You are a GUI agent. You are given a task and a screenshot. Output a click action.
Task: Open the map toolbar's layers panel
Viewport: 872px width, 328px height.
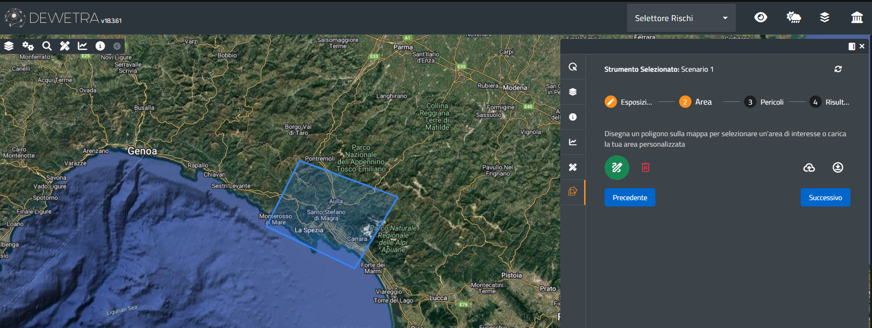9,46
